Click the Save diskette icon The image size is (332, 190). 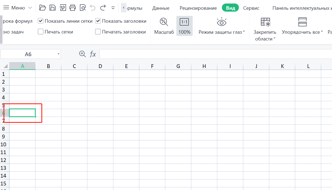click(x=52, y=8)
